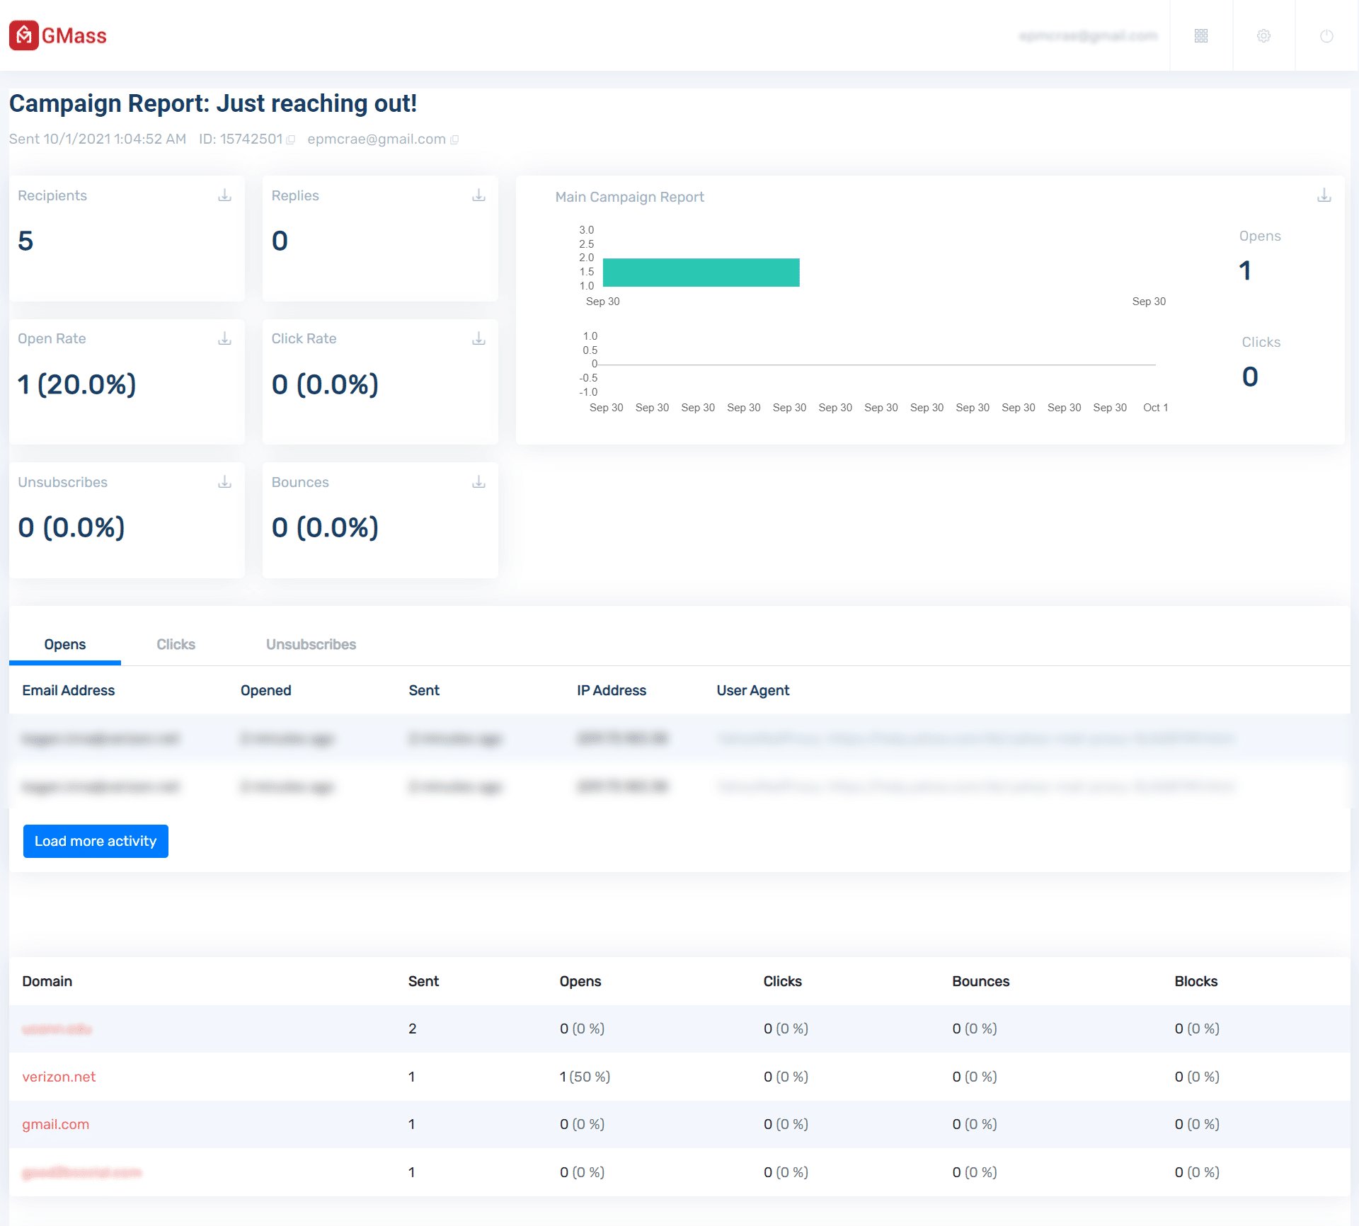The width and height of the screenshot is (1359, 1226).
Task: Click the power logout icon
Action: (x=1326, y=35)
